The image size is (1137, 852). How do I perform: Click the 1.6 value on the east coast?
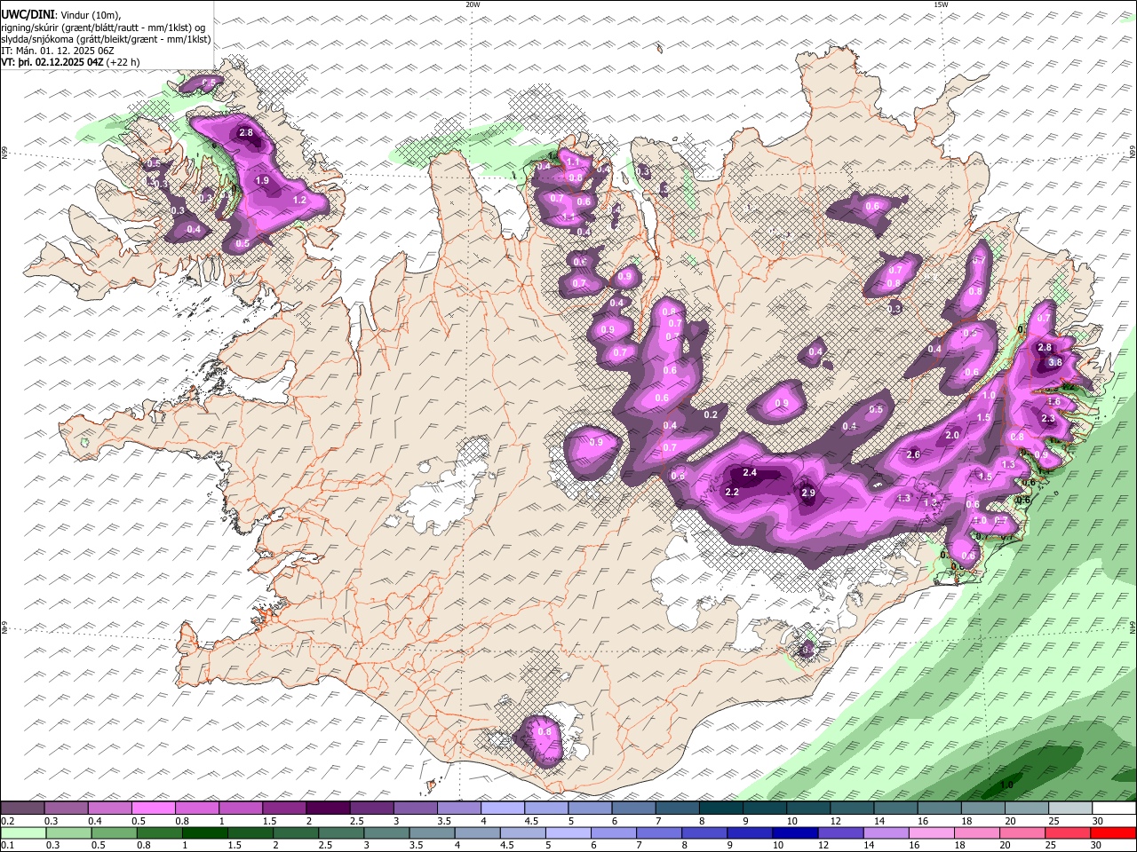coord(1054,402)
